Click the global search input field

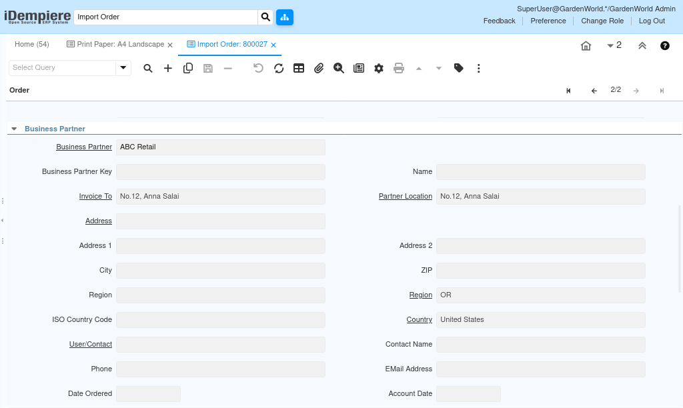[165, 17]
